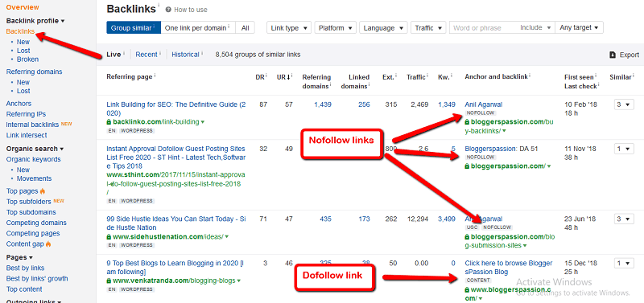Click Bloggerspassion: DA 51 anchor link

coord(501,149)
